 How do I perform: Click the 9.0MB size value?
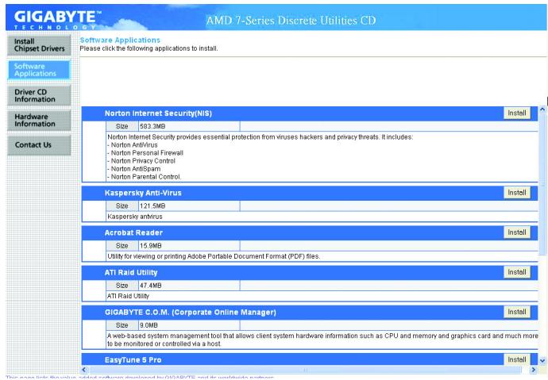coord(149,325)
